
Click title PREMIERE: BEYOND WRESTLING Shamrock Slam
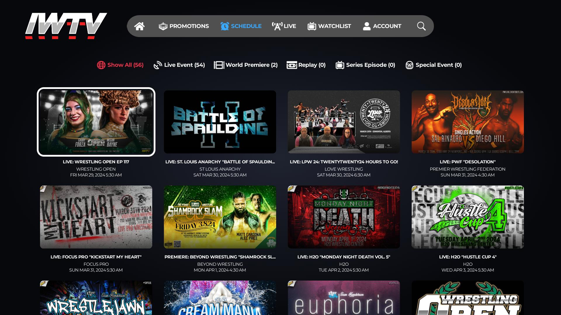pyautogui.click(x=220, y=257)
